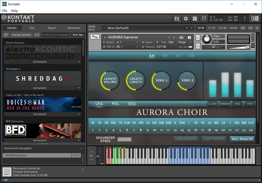Image resolution: width=262 pixels, height=183 pixels.
Task: Shift keyboard octave up arrow
Action: (x=91, y=152)
